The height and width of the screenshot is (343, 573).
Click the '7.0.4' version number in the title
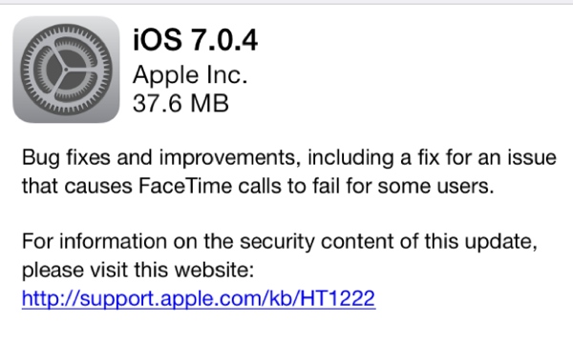224,40
